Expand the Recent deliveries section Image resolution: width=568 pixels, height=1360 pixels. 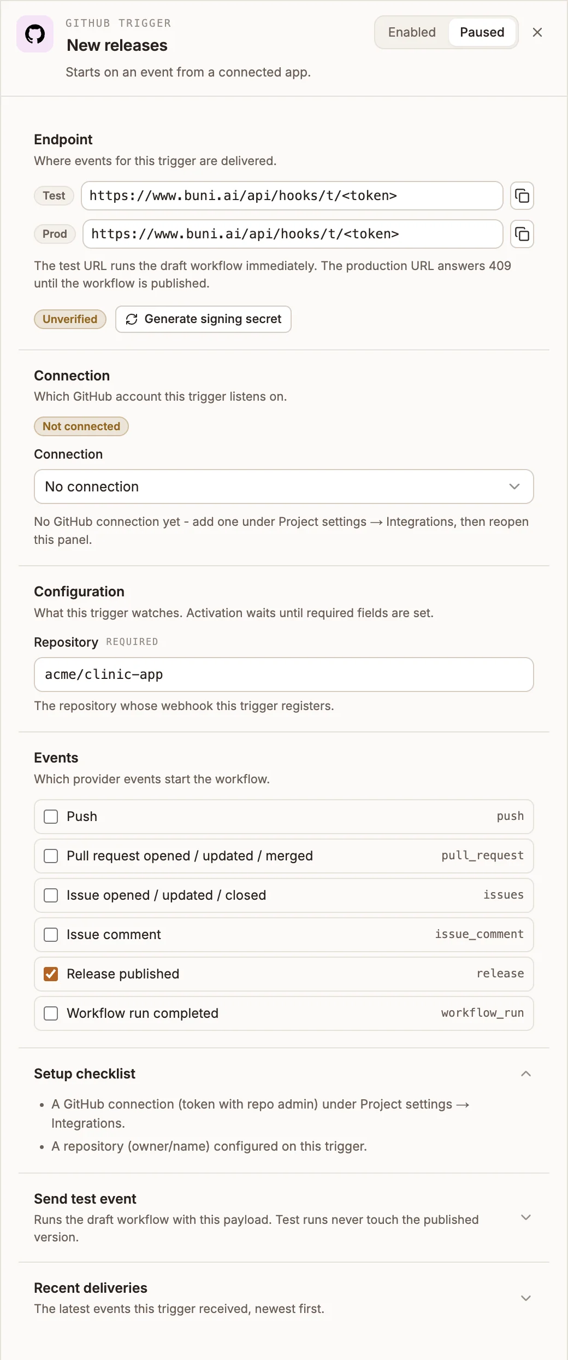click(526, 1298)
